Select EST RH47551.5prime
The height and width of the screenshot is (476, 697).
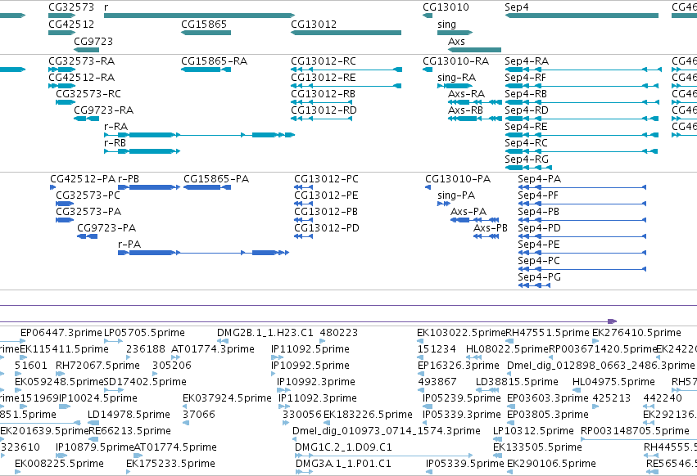coord(548,333)
